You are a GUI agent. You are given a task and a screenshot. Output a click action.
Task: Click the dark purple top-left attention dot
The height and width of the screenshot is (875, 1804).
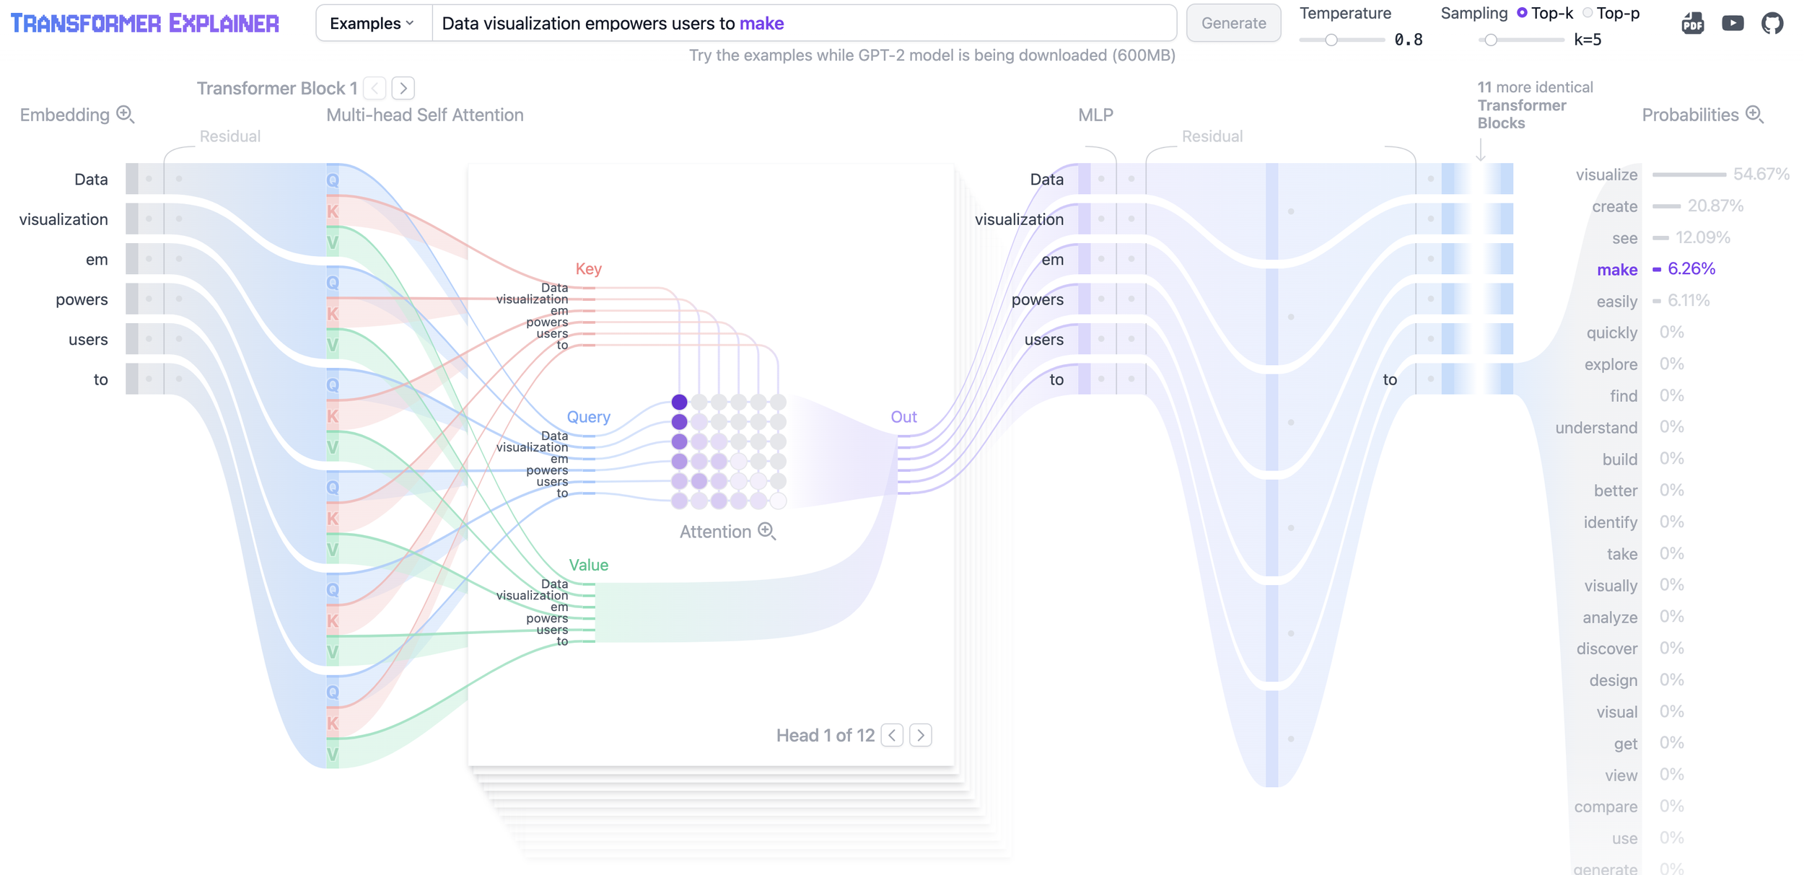pyautogui.click(x=679, y=402)
